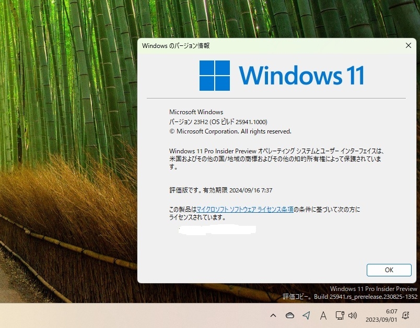Open the volume speaker tray icon
This screenshot has width=420, height=328.
click(x=352, y=315)
